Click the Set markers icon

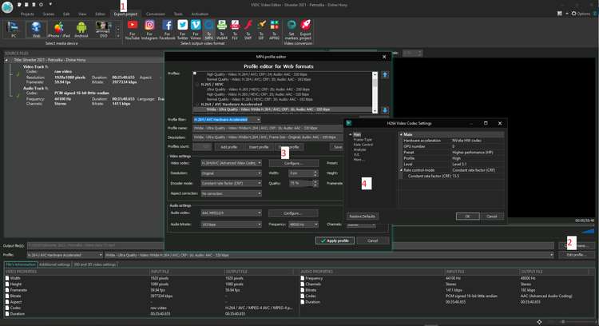pos(291,30)
